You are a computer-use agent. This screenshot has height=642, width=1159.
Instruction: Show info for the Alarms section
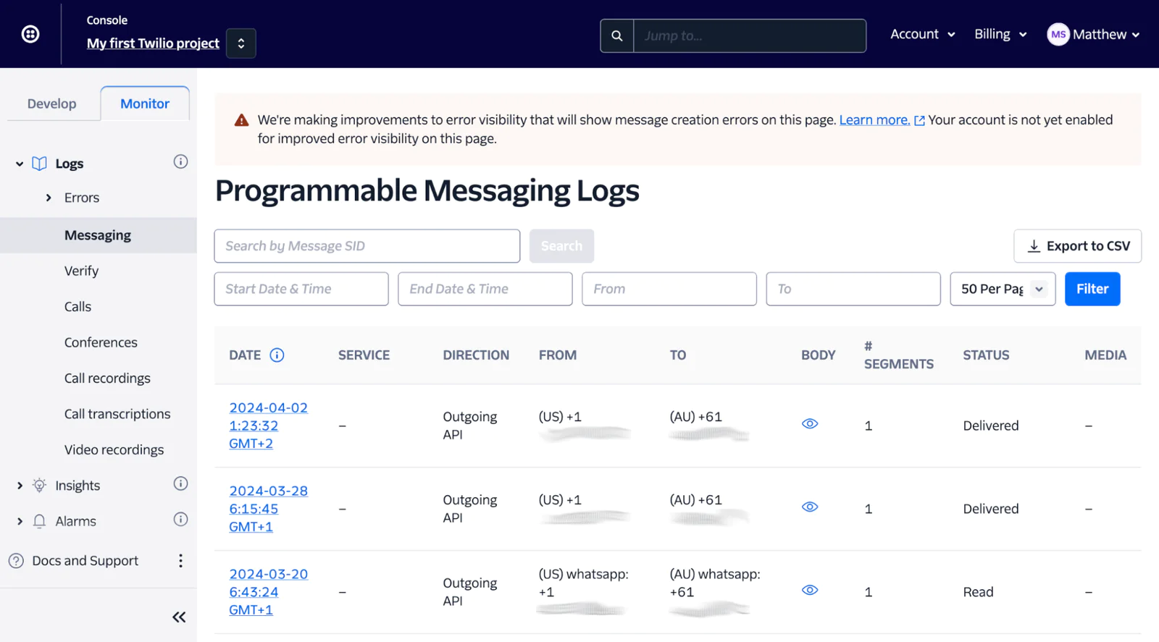pyautogui.click(x=180, y=519)
